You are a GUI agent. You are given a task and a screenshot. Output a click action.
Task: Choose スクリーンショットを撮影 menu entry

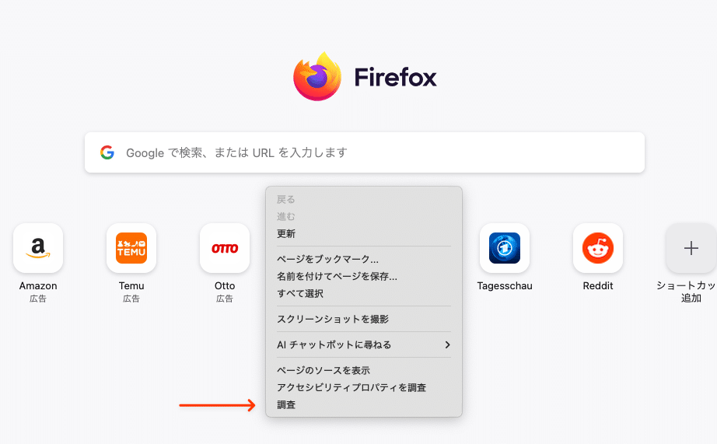coord(363,319)
